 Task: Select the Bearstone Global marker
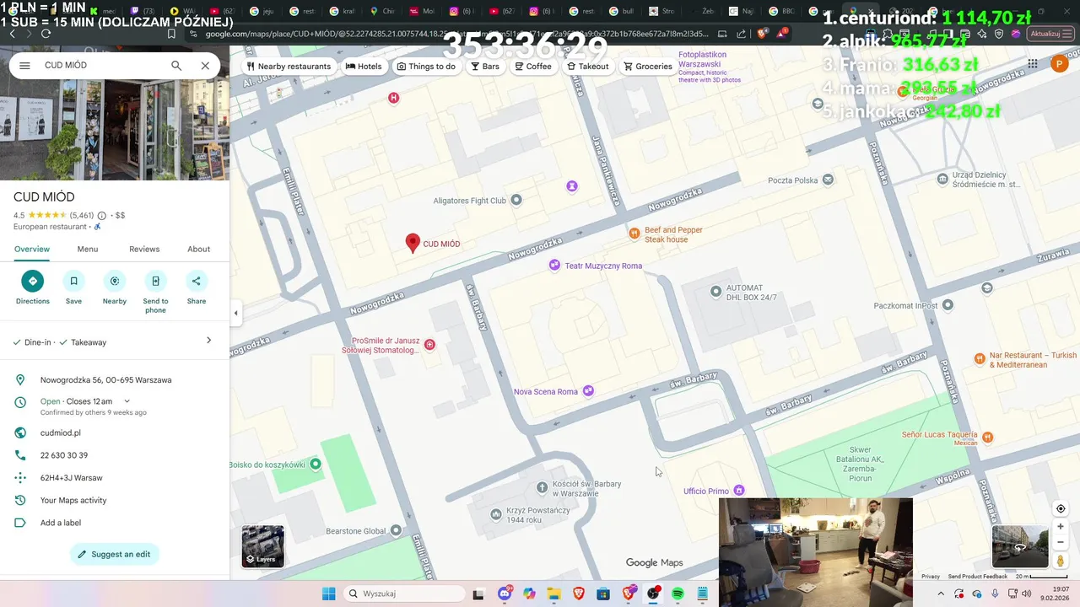[x=396, y=530]
